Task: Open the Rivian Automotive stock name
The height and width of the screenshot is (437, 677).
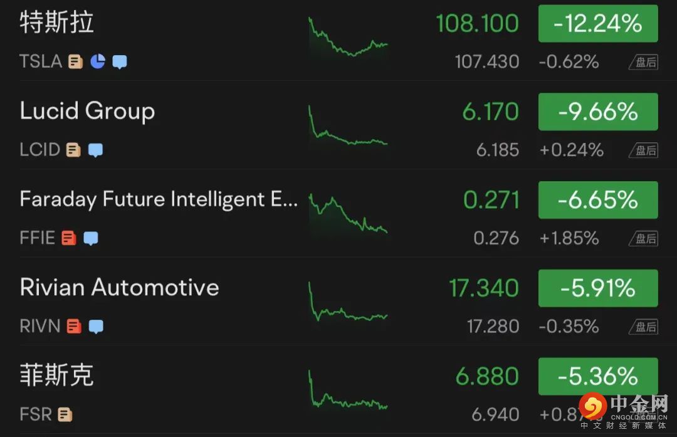Action: [x=119, y=287]
